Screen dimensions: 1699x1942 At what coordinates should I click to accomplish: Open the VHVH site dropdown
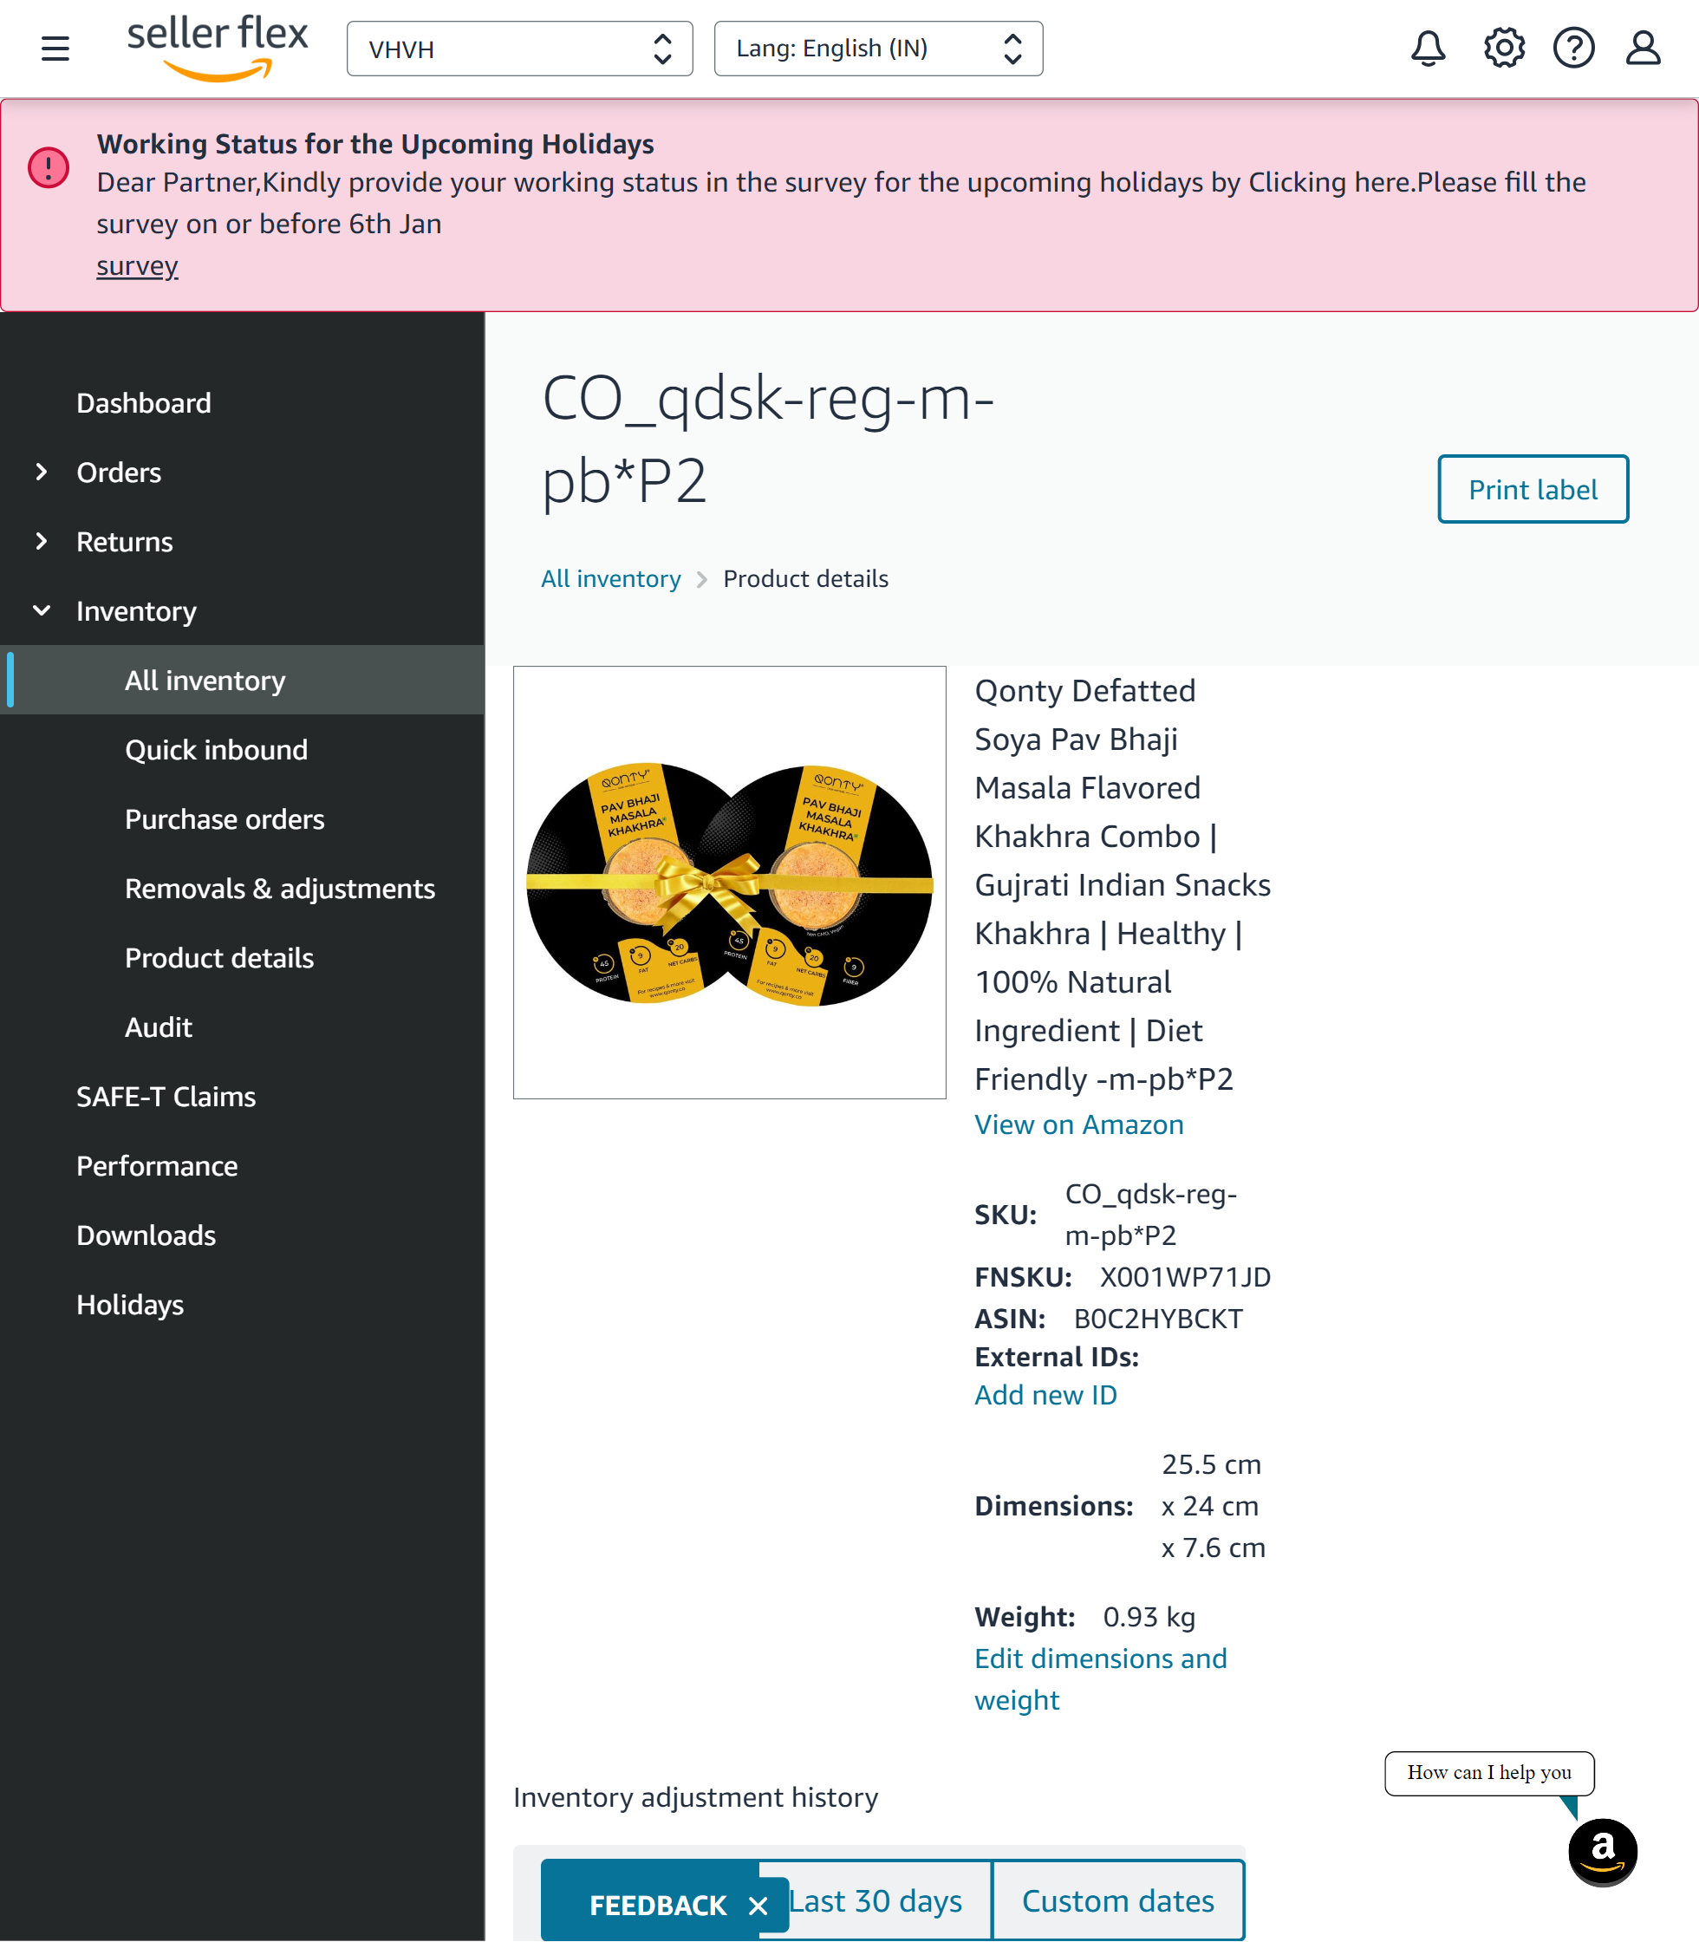coord(519,49)
